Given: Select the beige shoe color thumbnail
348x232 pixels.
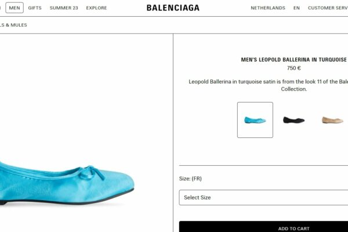Looking at the screenshot, I should tap(332, 120).
